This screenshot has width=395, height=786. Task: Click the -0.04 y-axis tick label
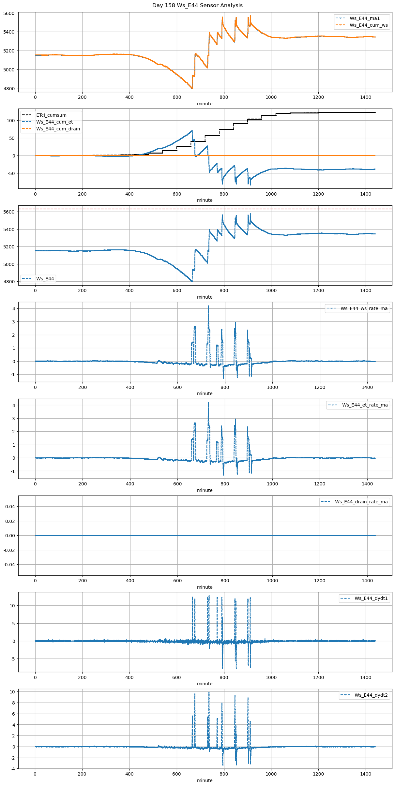click(9, 565)
